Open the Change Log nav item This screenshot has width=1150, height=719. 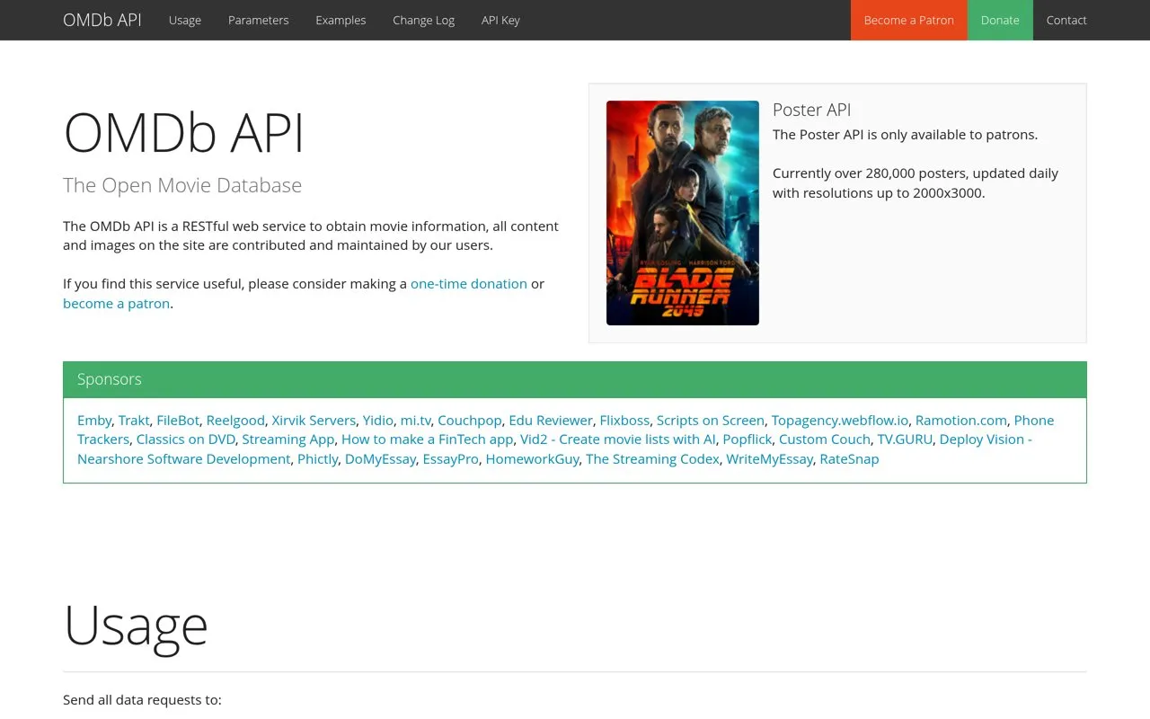423,20
